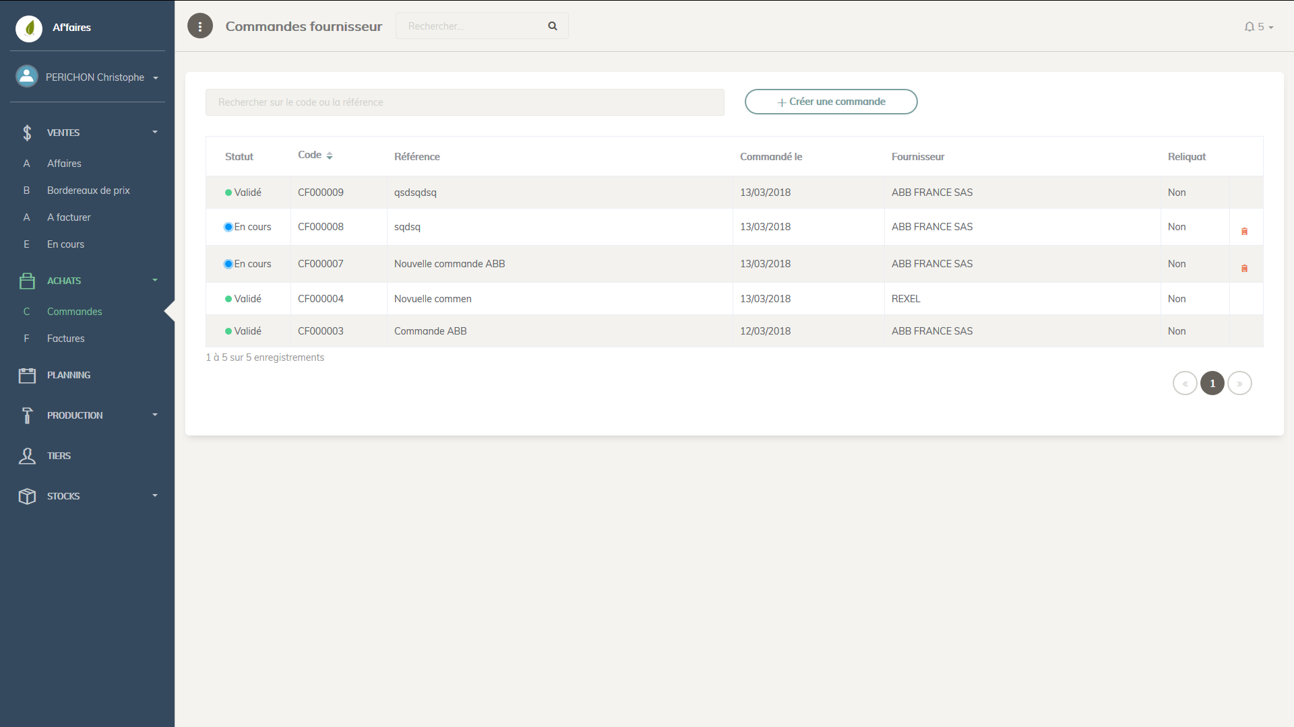Click the Reliquat column header
This screenshot has height=727, width=1294.
(x=1187, y=157)
